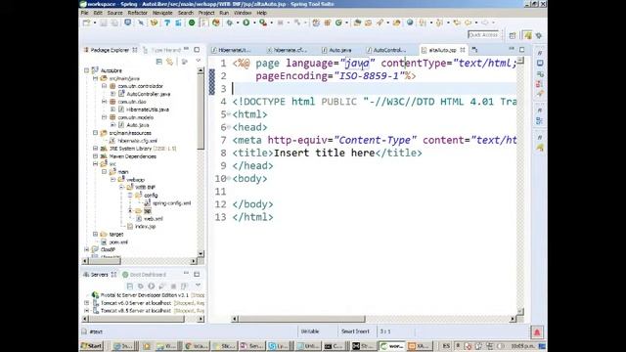The width and height of the screenshot is (626, 352).
Task: Open the Run dropdown arrow
Action: [x=253, y=22]
